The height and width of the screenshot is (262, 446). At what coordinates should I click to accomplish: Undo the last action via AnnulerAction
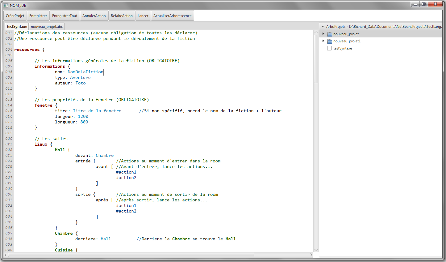coord(94,15)
